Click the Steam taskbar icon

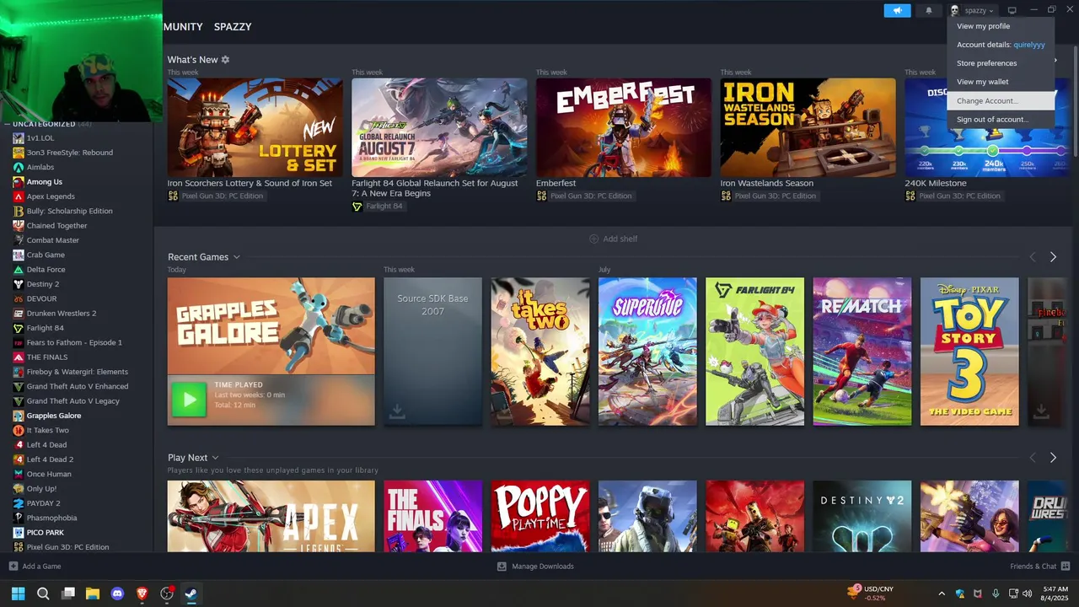tap(191, 594)
